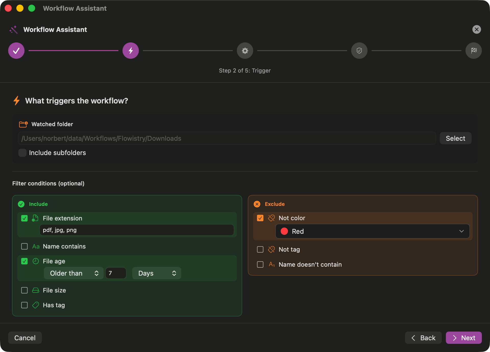The width and height of the screenshot is (490, 352).
Task: Open the Days unit dropdown
Action: tap(157, 273)
